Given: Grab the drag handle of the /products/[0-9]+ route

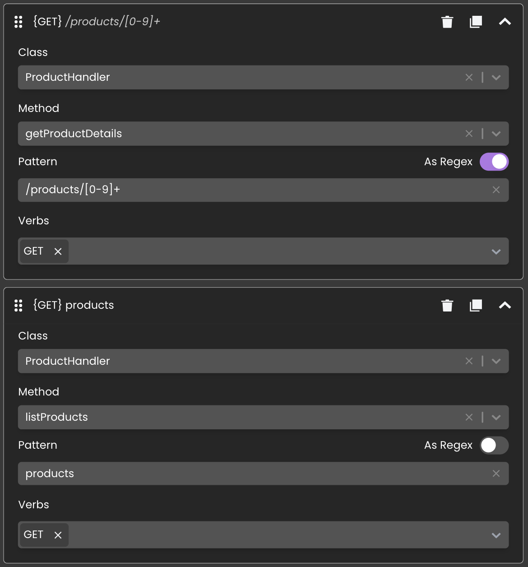Looking at the screenshot, I should coord(19,22).
